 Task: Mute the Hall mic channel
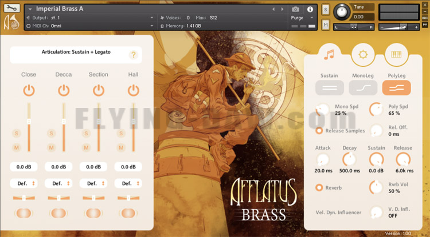pos(121,148)
